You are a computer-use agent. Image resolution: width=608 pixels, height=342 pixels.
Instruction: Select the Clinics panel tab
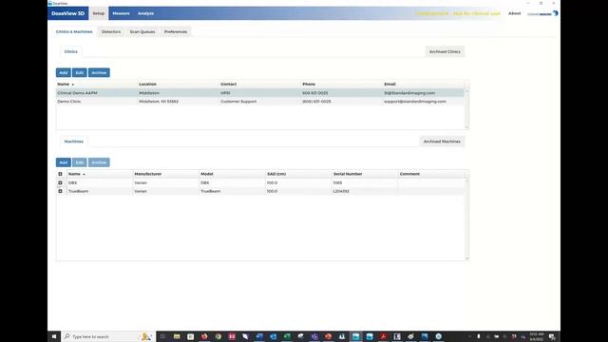click(x=71, y=51)
